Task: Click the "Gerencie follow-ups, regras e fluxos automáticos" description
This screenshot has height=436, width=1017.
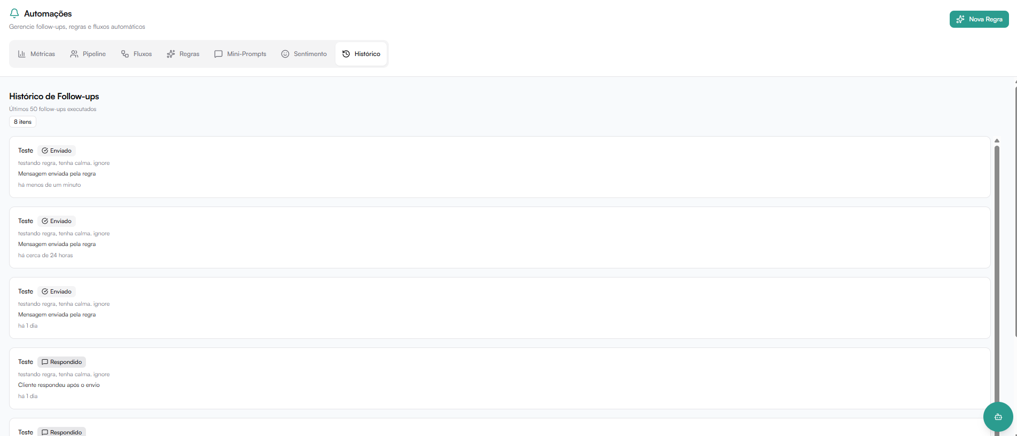Action: click(x=77, y=27)
